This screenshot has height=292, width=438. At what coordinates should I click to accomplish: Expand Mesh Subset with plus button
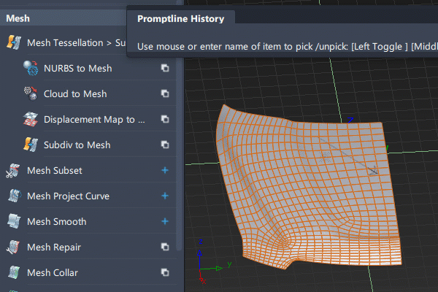[x=165, y=171]
